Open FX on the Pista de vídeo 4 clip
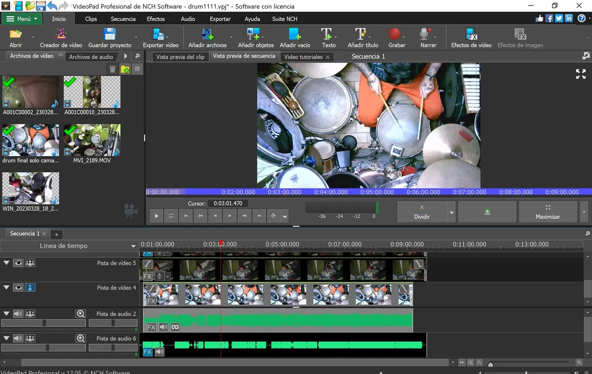This screenshot has height=374, width=592. tap(151, 301)
